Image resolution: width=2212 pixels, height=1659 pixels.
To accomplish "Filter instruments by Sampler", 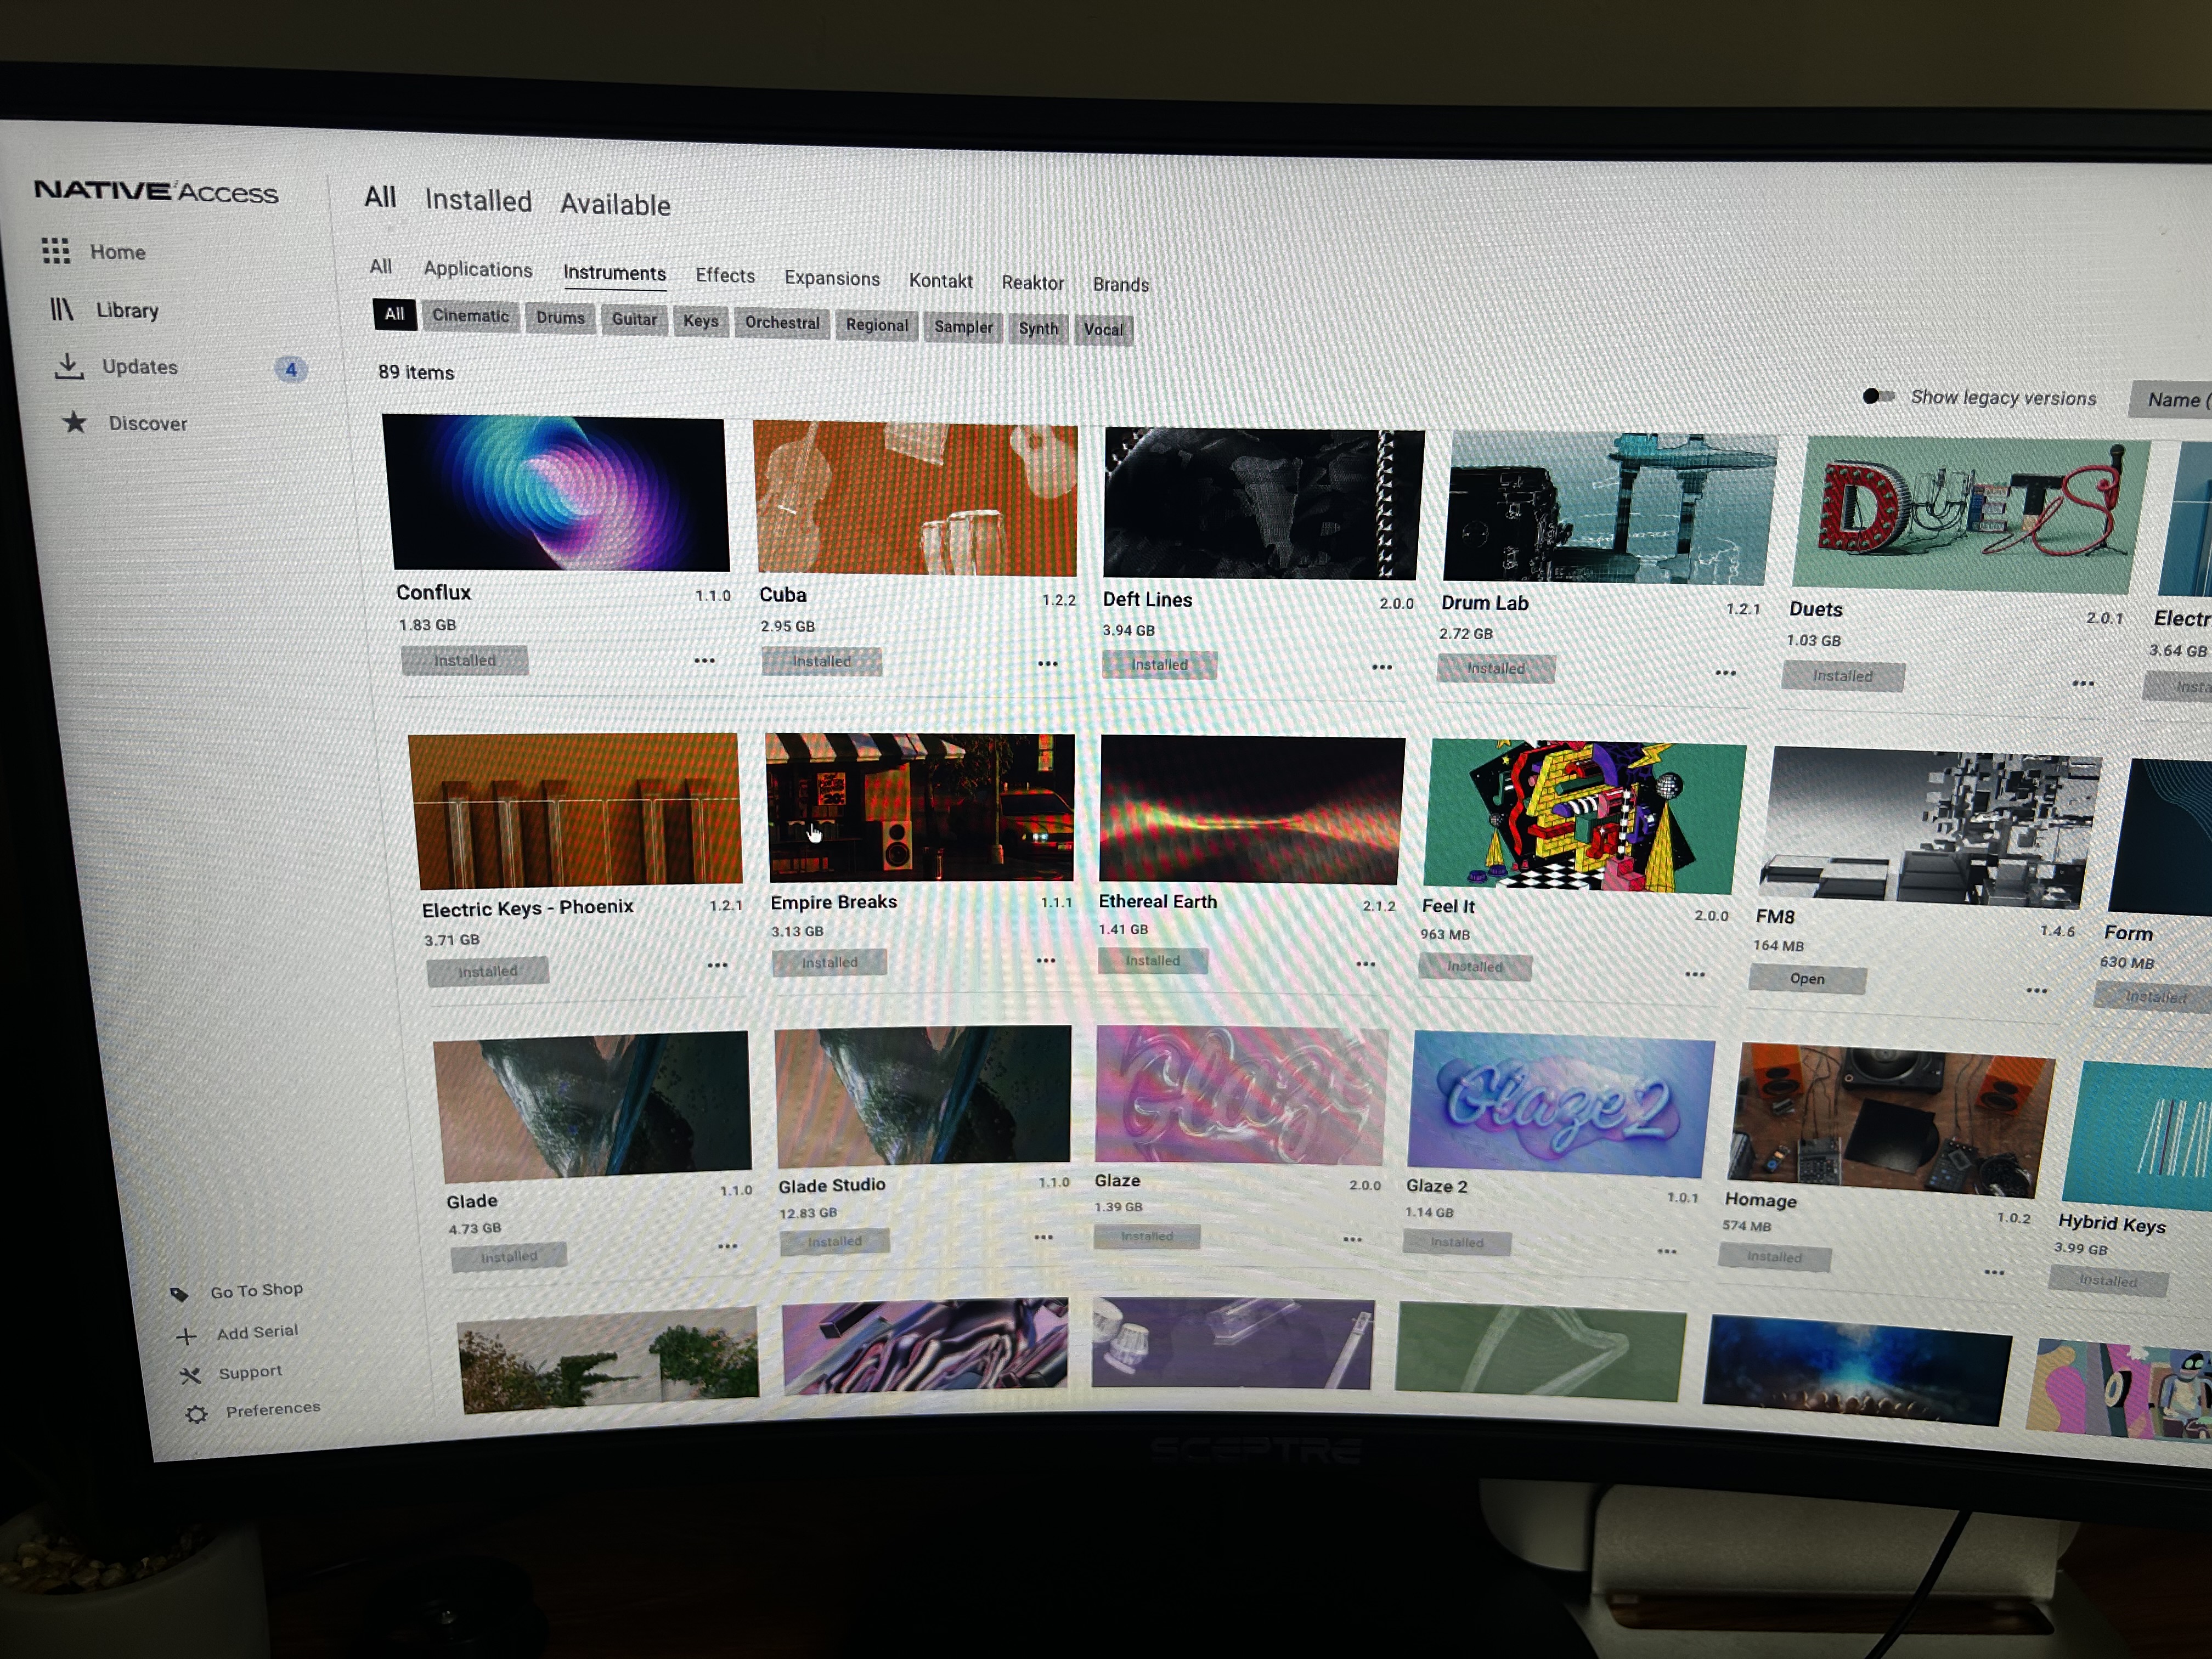I will 963,327.
